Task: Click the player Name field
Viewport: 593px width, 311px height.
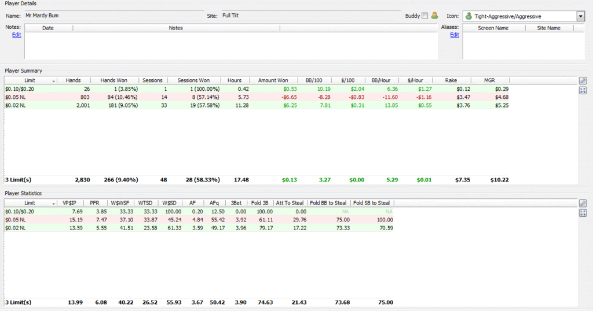Action: (x=113, y=16)
